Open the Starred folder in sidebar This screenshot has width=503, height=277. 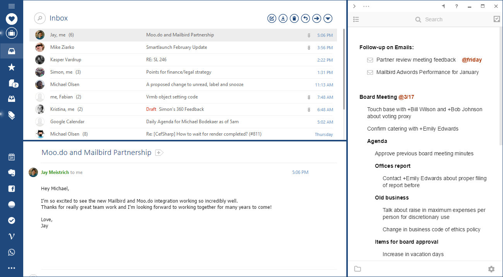pos(12,67)
